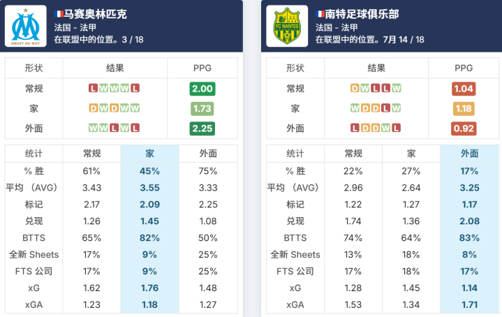Click the orange 1.18 PPG badge
This screenshot has width=502, height=317.
464,109
